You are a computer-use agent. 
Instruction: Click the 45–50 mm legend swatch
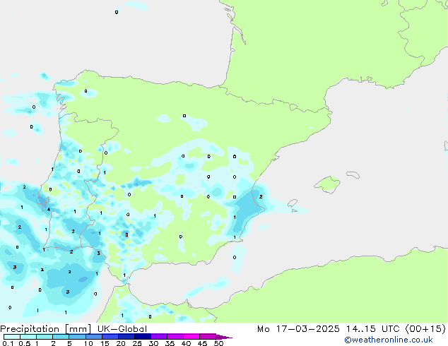(208, 337)
